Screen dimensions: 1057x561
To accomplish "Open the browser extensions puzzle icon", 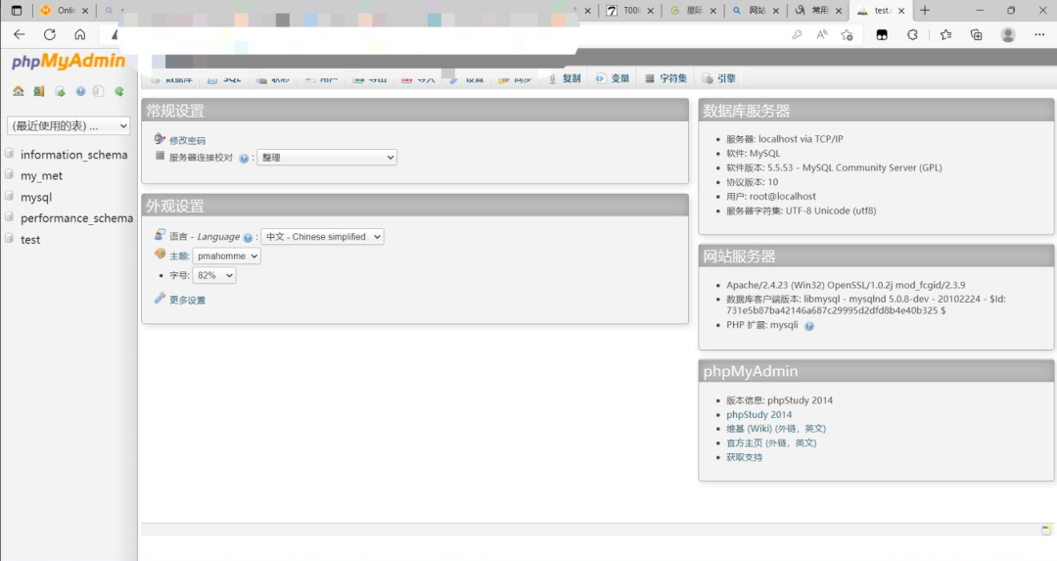I will (912, 34).
